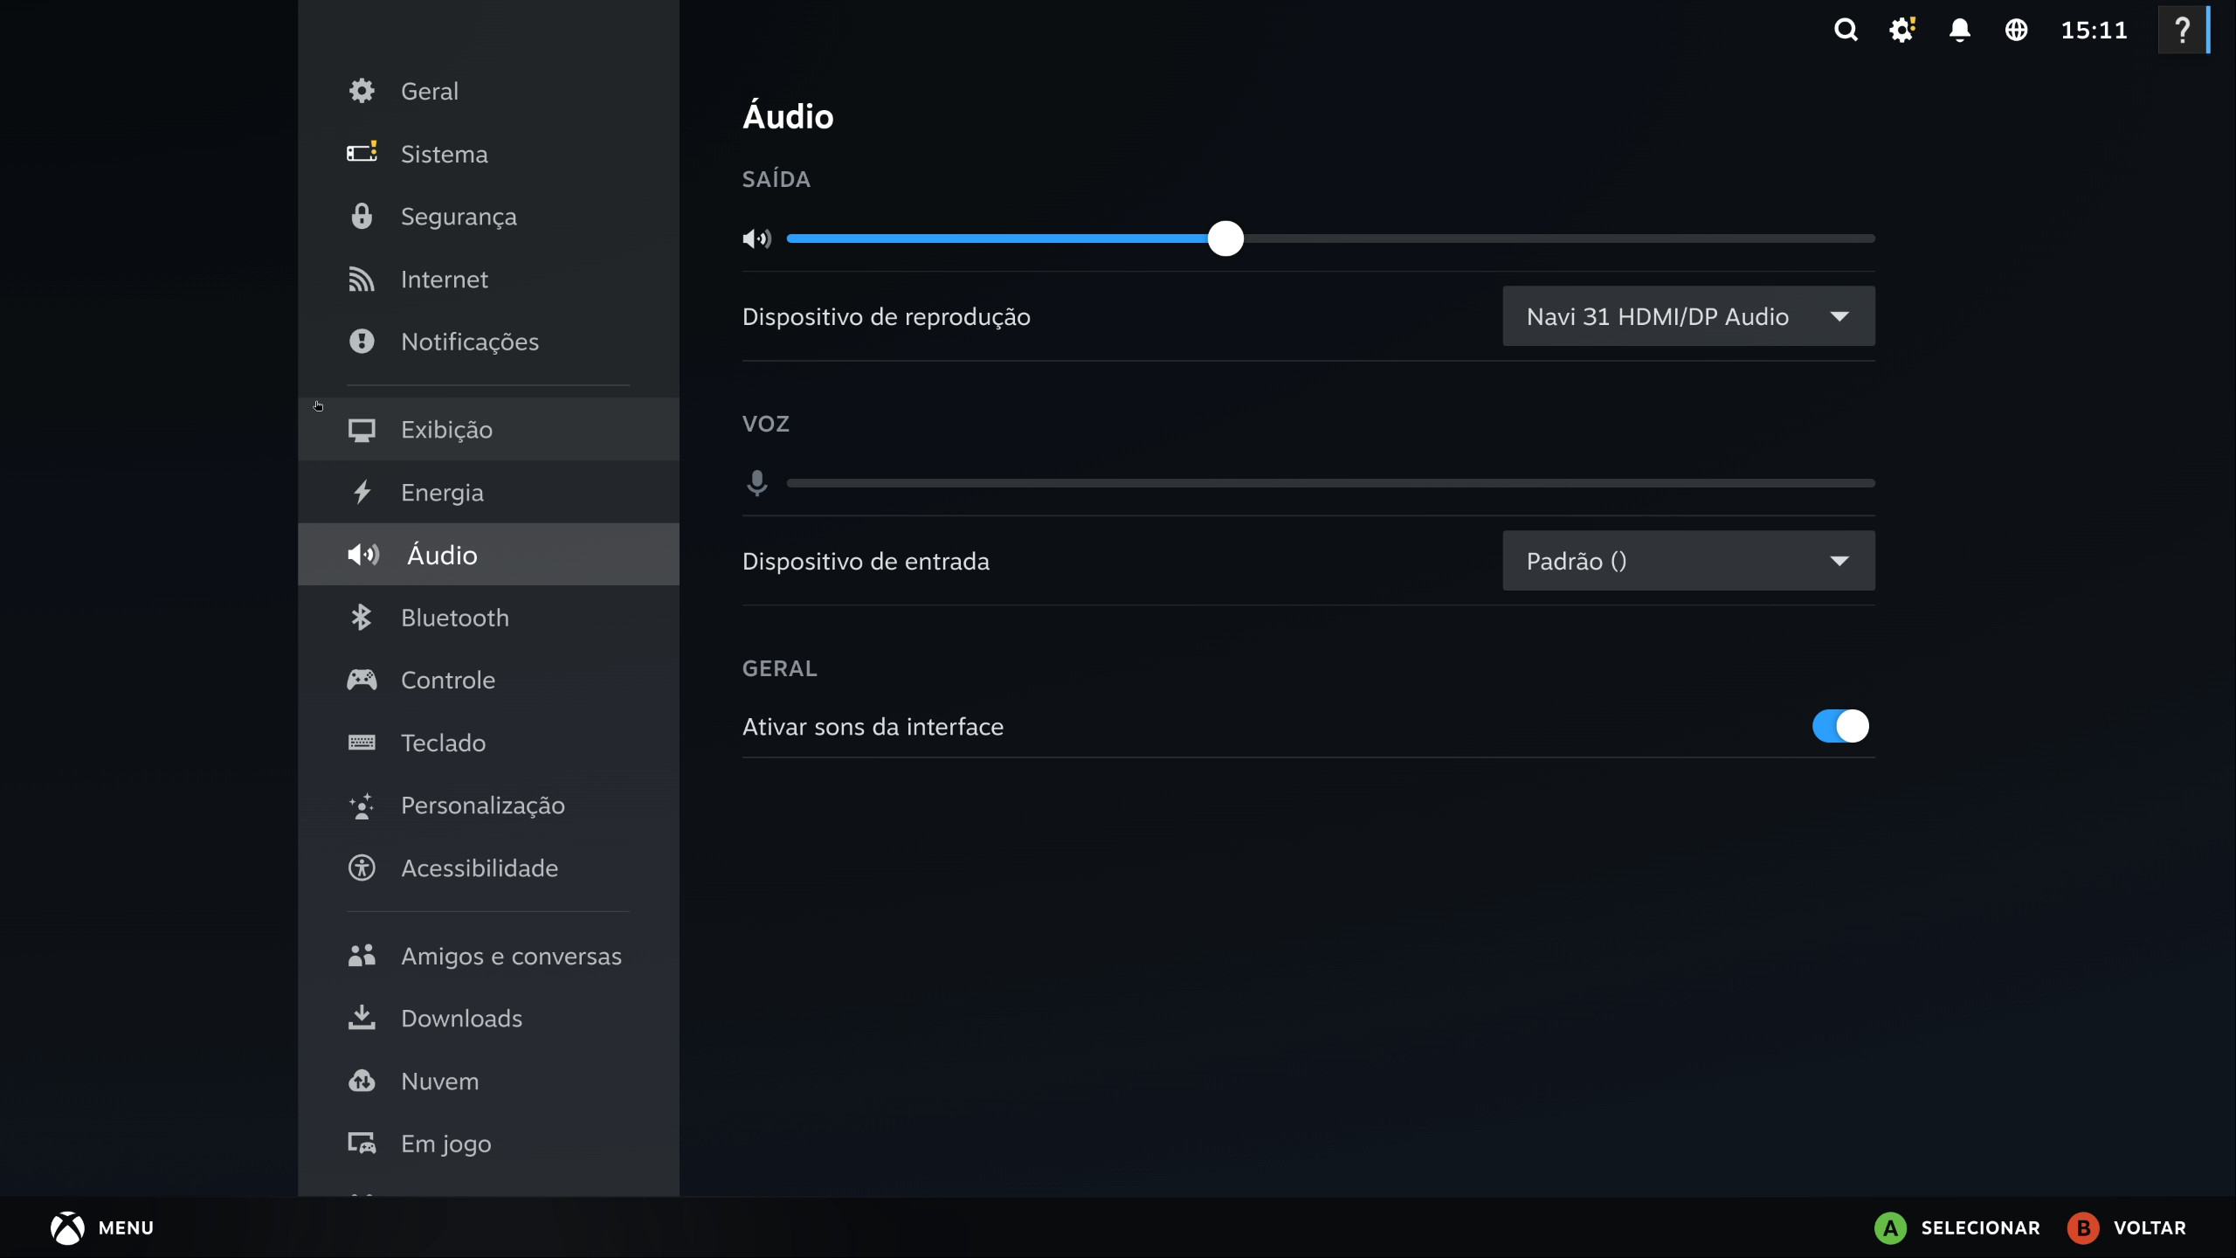Select the Controle gamepad icon

tap(362, 680)
